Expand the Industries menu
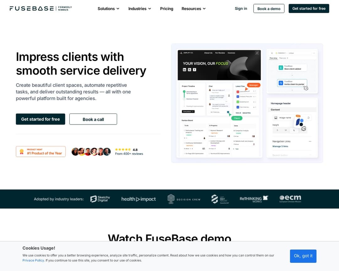The height and width of the screenshot is (271, 339). click(140, 9)
